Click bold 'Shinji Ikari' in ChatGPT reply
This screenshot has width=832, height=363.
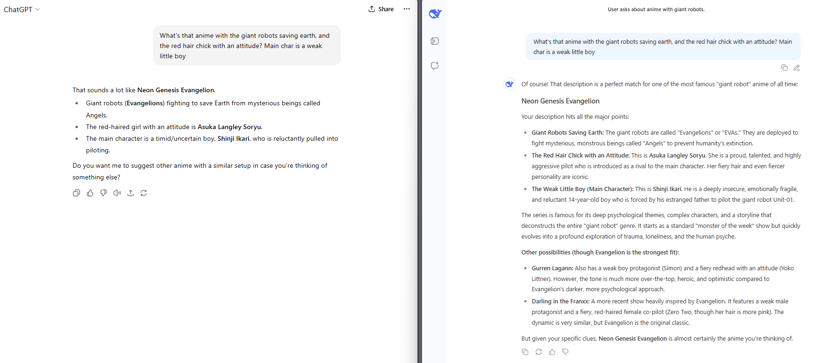pyautogui.click(x=233, y=138)
